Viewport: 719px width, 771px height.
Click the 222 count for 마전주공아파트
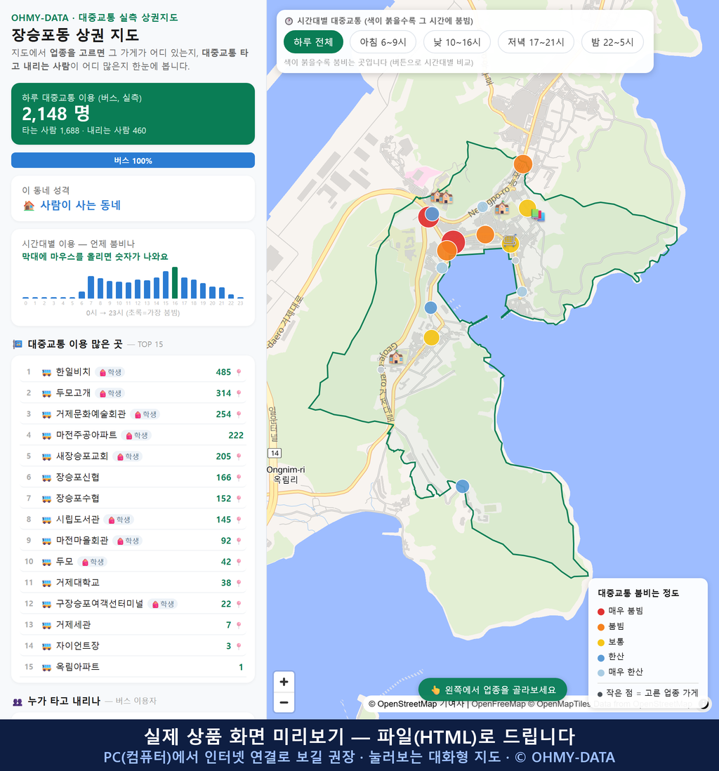[236, 435]
